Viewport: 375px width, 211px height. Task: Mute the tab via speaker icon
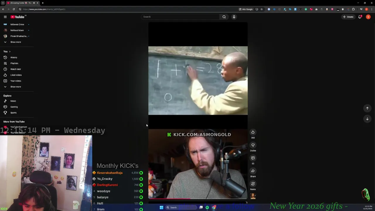34,3
